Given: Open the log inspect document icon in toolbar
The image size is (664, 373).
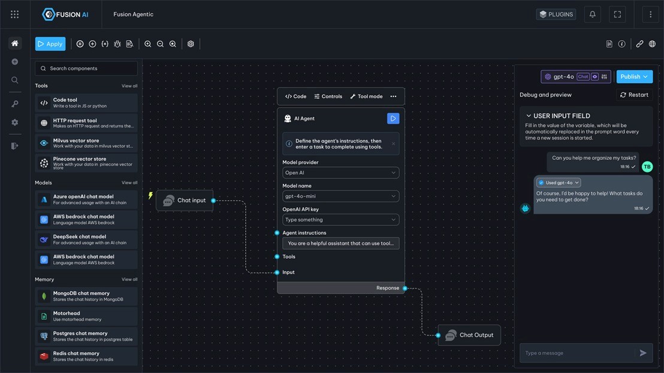Looking at the screenshot, I should click(129, 44).
